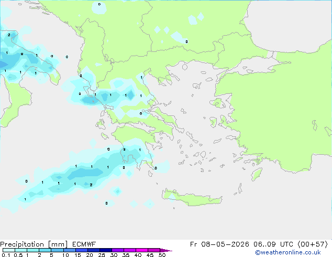Choose the 40–45 mm bright magenta swatch

coord(142,250)
